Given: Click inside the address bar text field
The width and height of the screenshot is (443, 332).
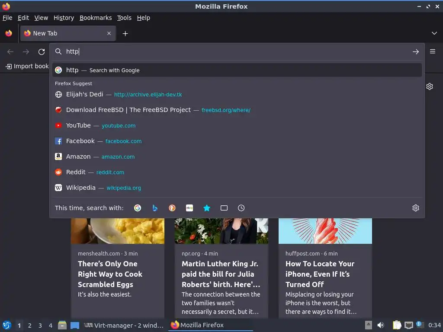Looking at the screenshot, I should [x=237, y=51].
